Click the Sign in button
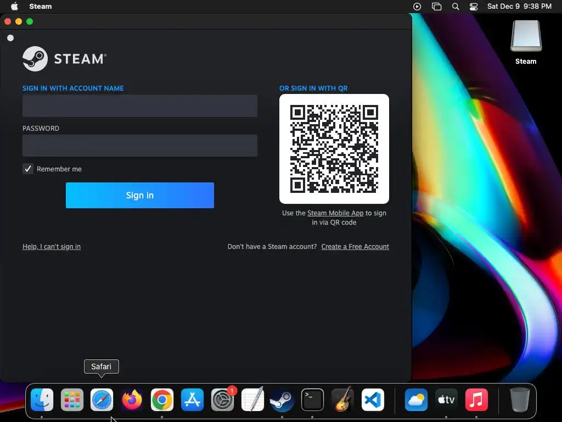This screenshot has width=562, height=422. (x=140, y=195)
